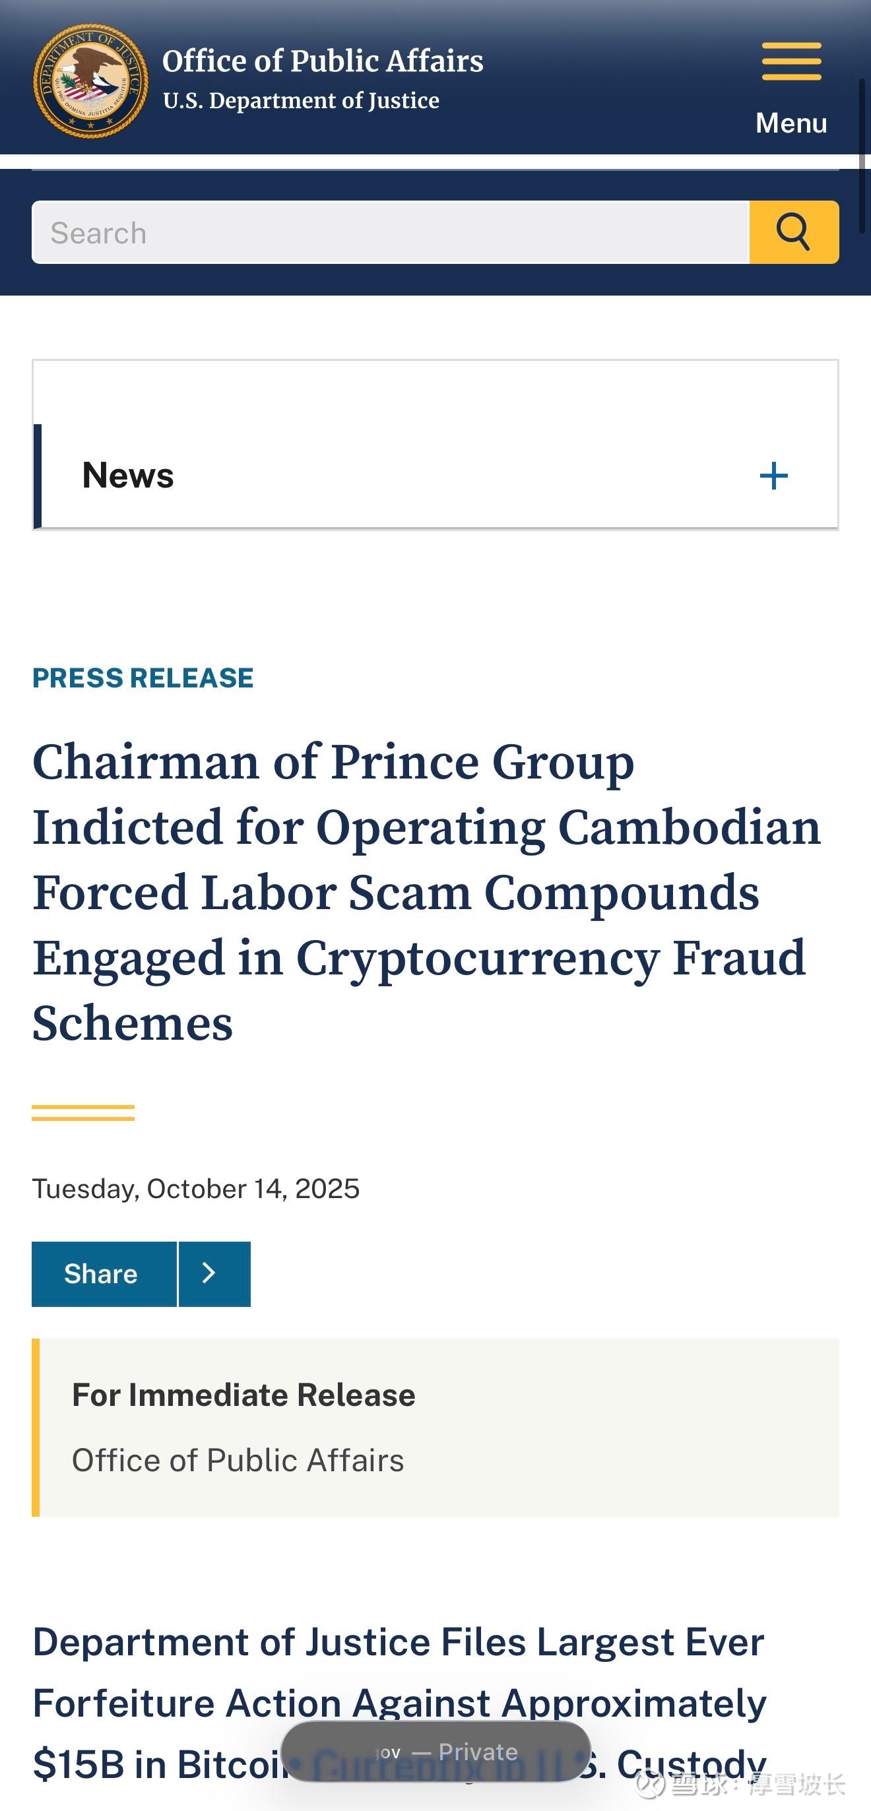This screenshot has width=871, height=1811.
Task: Click the Office of Public Affairs header link
Action: pos(322,61)
